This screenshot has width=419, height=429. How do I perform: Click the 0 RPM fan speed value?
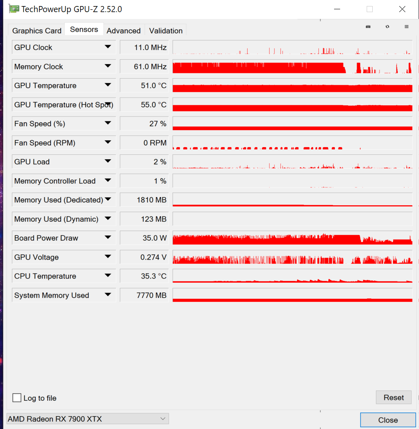144,143
